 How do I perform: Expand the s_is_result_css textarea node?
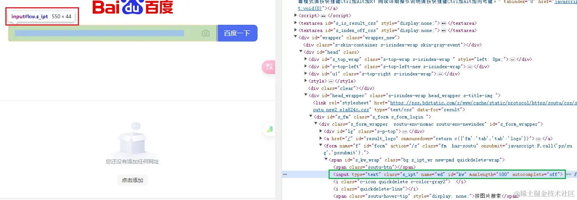[296, 23]
